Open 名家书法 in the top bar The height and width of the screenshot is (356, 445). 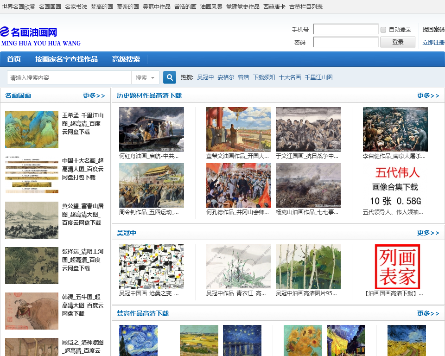pyautogui.click(x=76, y=7)
